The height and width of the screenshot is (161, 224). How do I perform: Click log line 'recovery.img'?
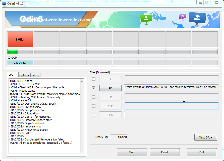(x=25, y=126)
